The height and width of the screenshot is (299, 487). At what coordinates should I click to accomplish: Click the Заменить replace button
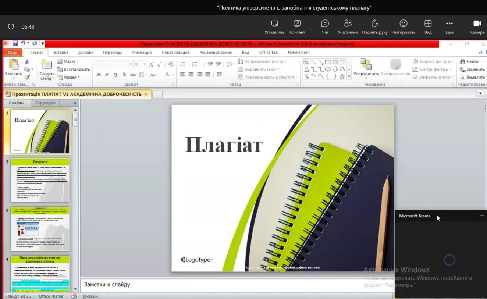click(473, 70)
